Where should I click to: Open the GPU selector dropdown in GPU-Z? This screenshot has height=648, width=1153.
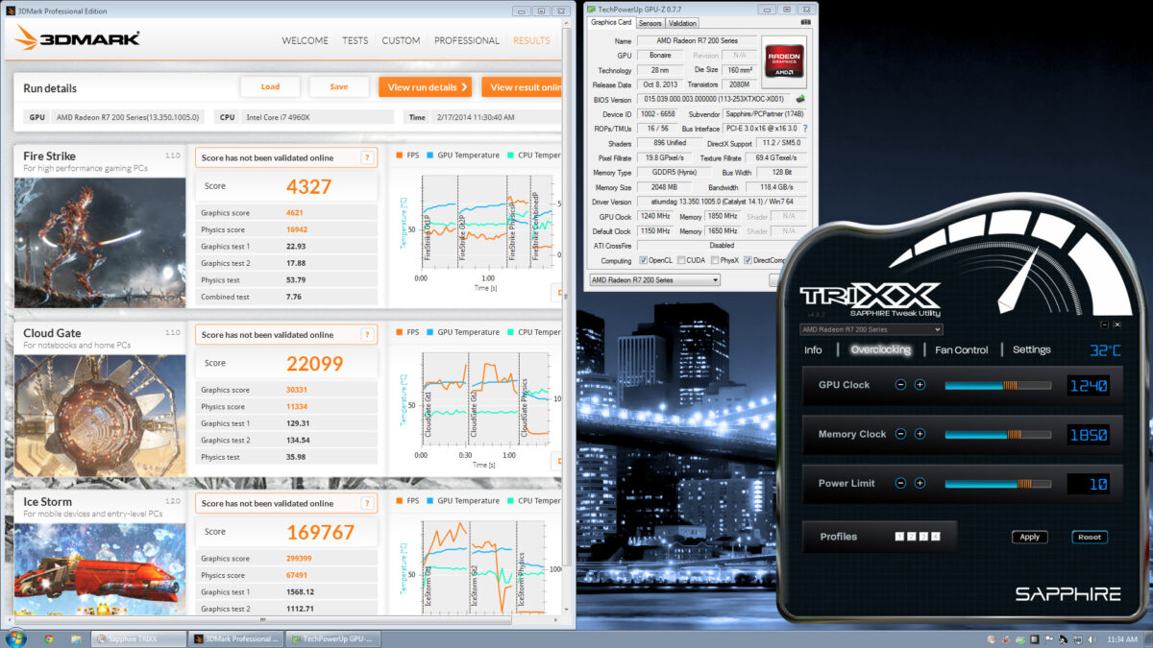click(x=653, y=280)
